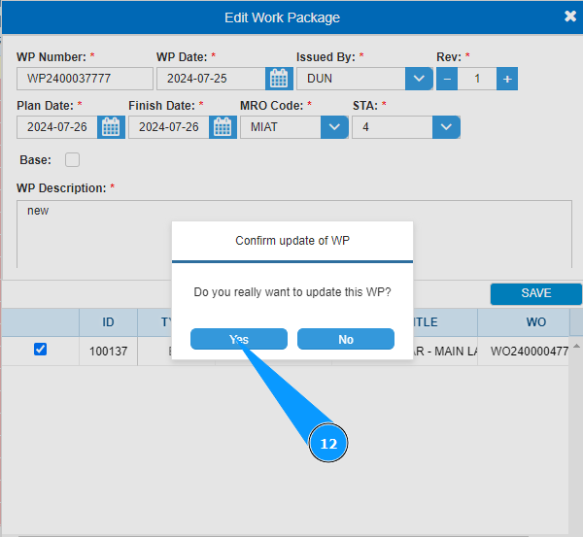Increase the Rev value with plus
Image resolution: width=583 pixels, height=537 pixels.
tap(507, 79)
